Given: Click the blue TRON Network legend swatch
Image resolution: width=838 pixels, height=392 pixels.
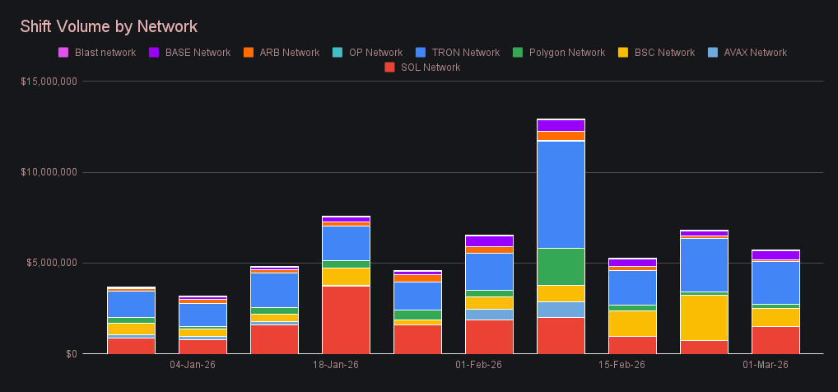Looking at the screenshot, I should point(421,53).
